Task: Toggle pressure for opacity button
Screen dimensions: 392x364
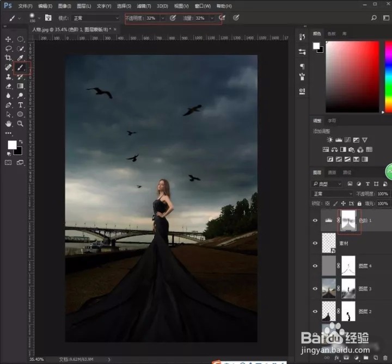Action: pyautogui.click(x=173, y=18)
